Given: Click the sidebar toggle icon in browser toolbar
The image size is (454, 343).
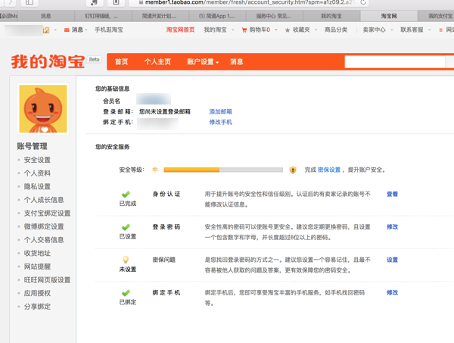Looking at the screenshot, I should tap(30, 2).
